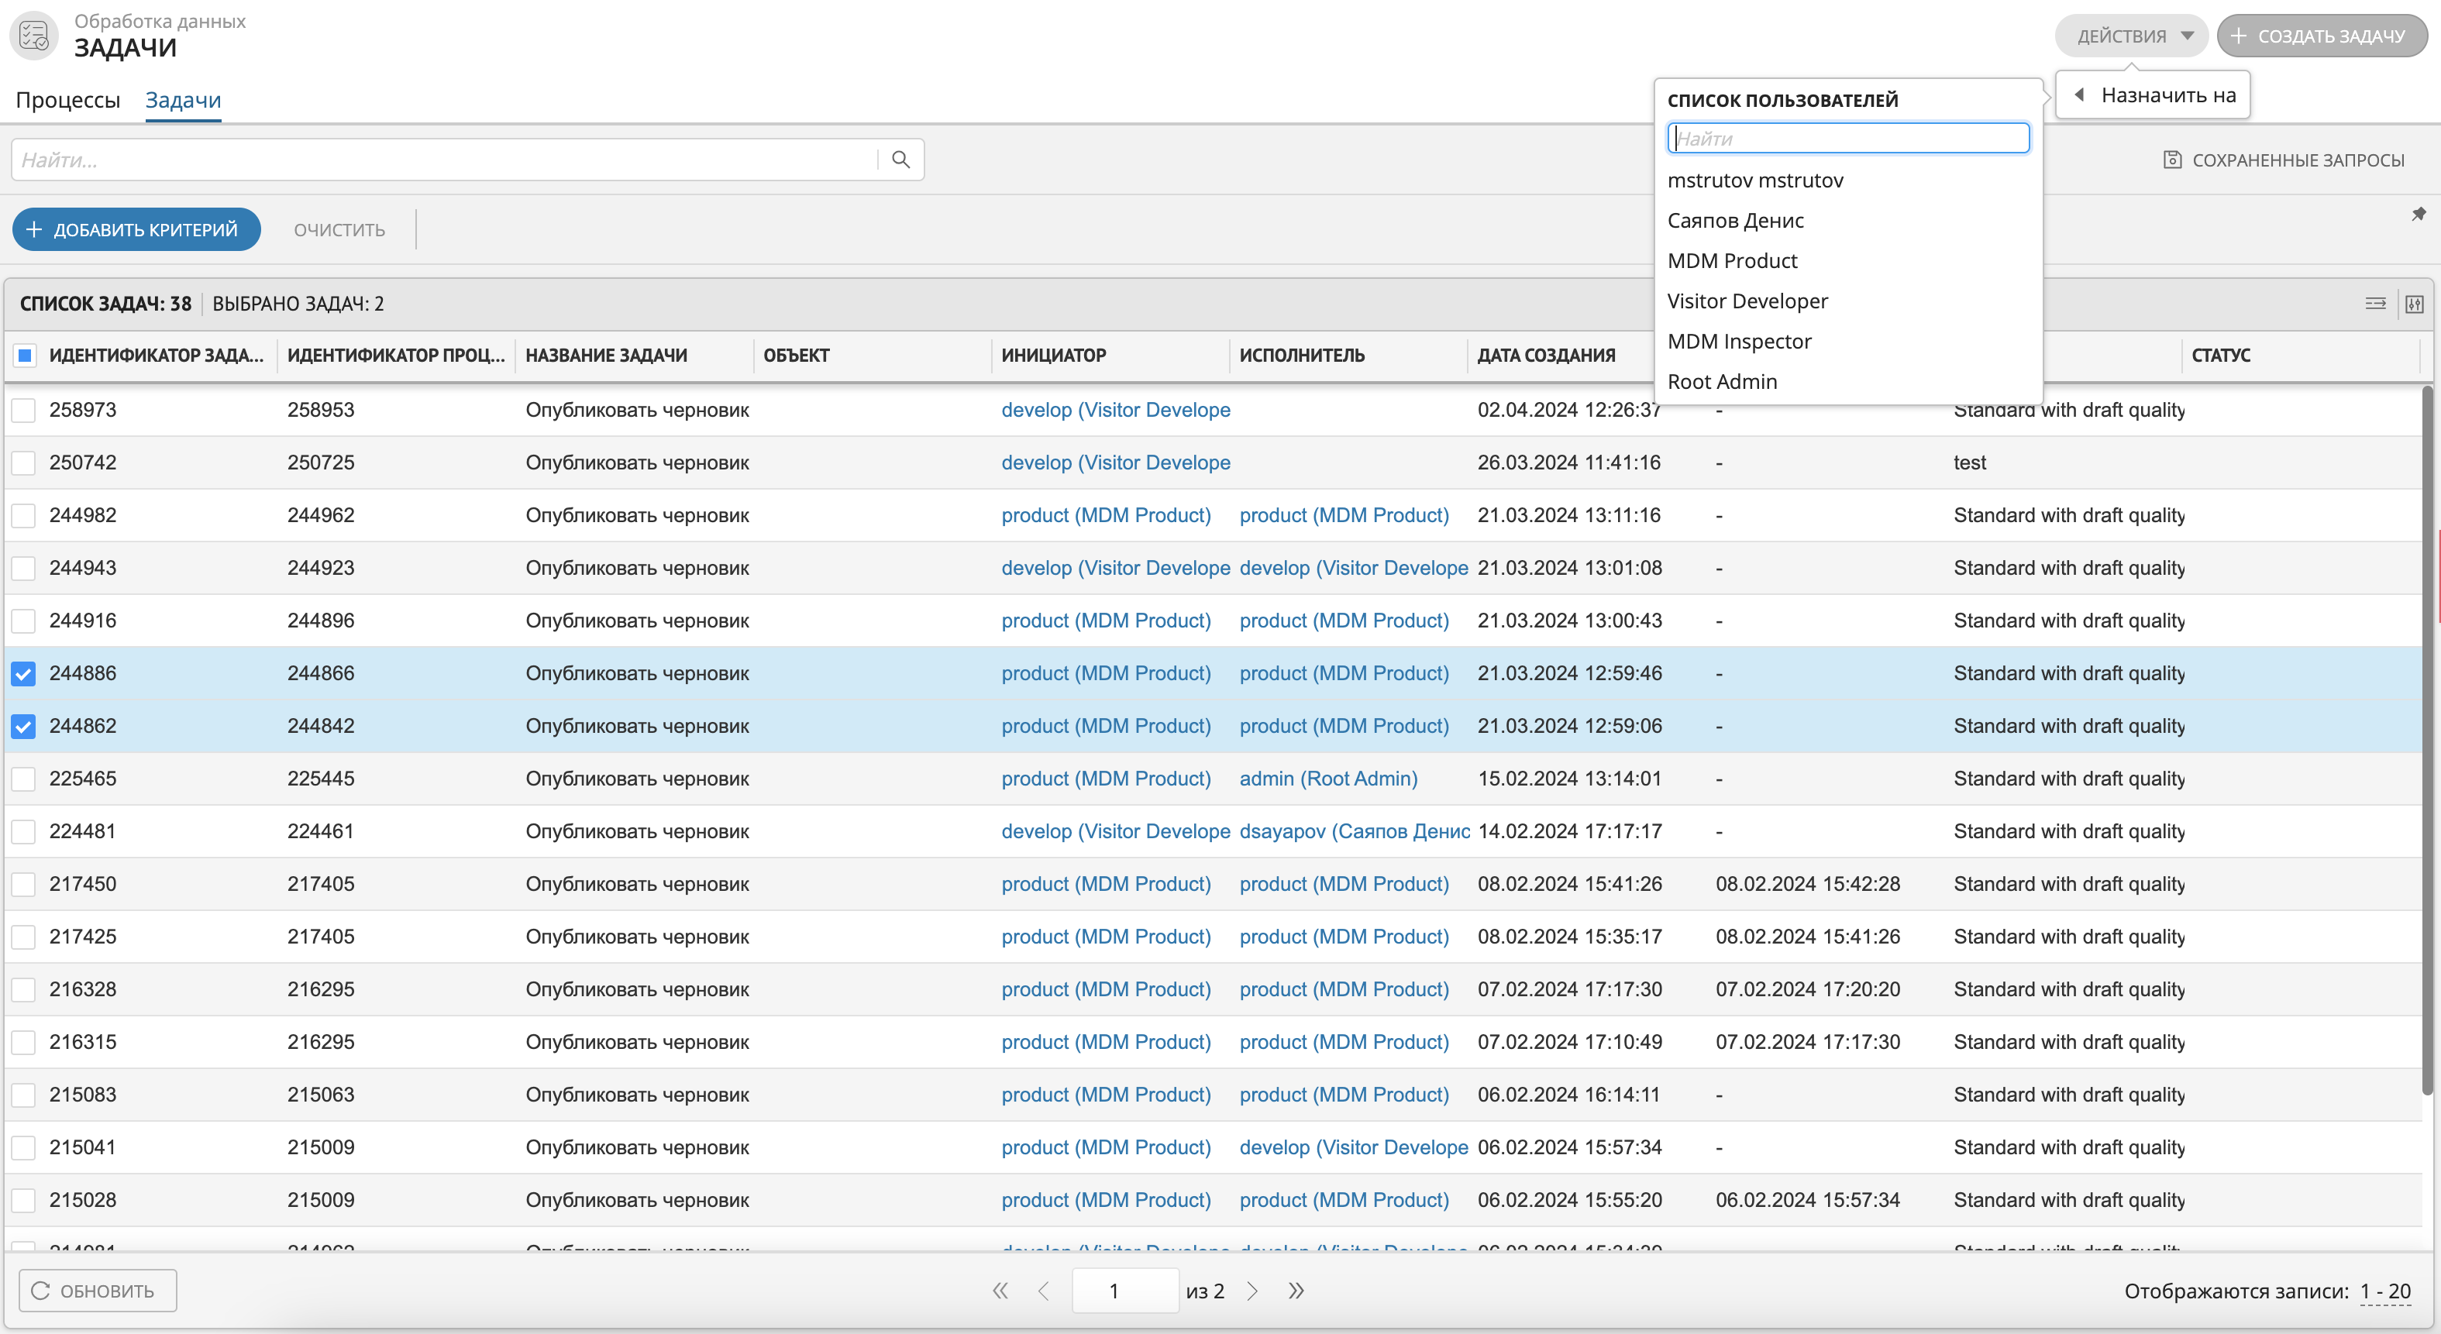Open the ДЕЙСТВИЯ dropdown

2131,36
